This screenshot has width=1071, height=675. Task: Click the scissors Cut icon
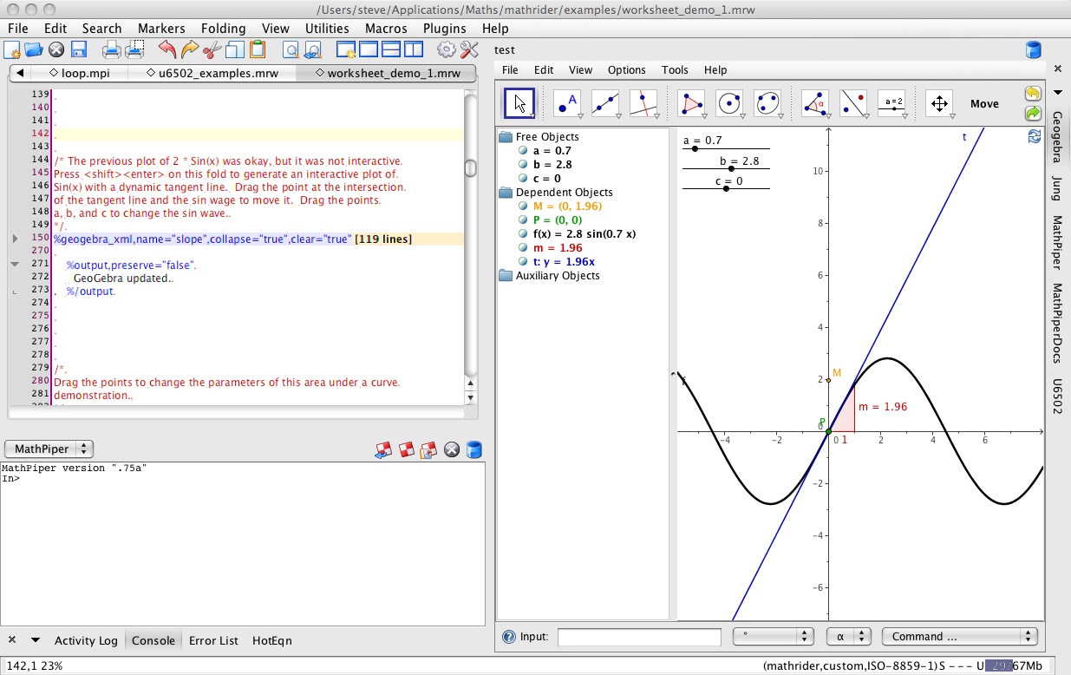pos(212,49)
